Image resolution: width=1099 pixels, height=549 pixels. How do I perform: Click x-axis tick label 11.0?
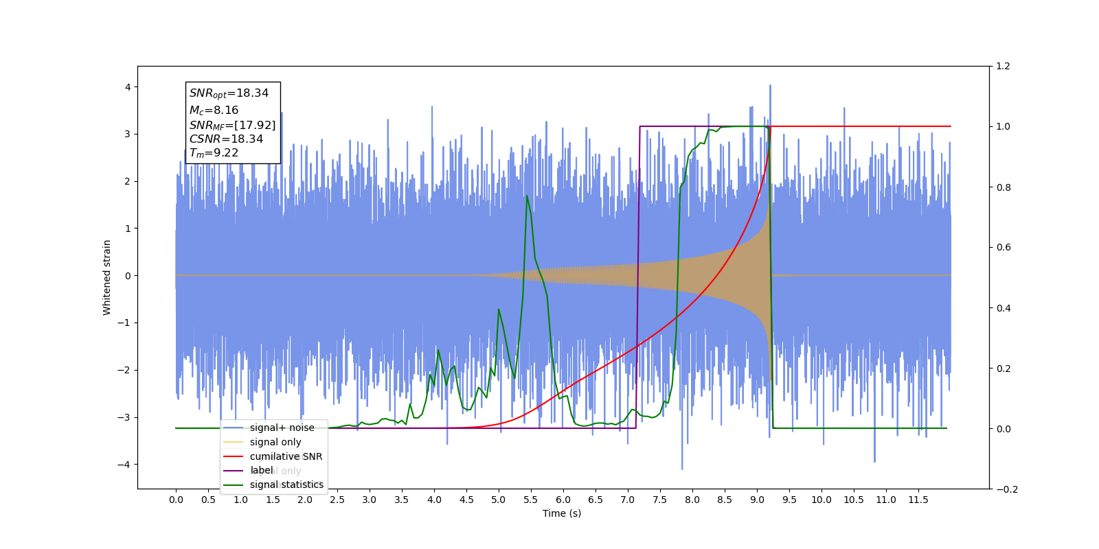(x=886, y=500)
